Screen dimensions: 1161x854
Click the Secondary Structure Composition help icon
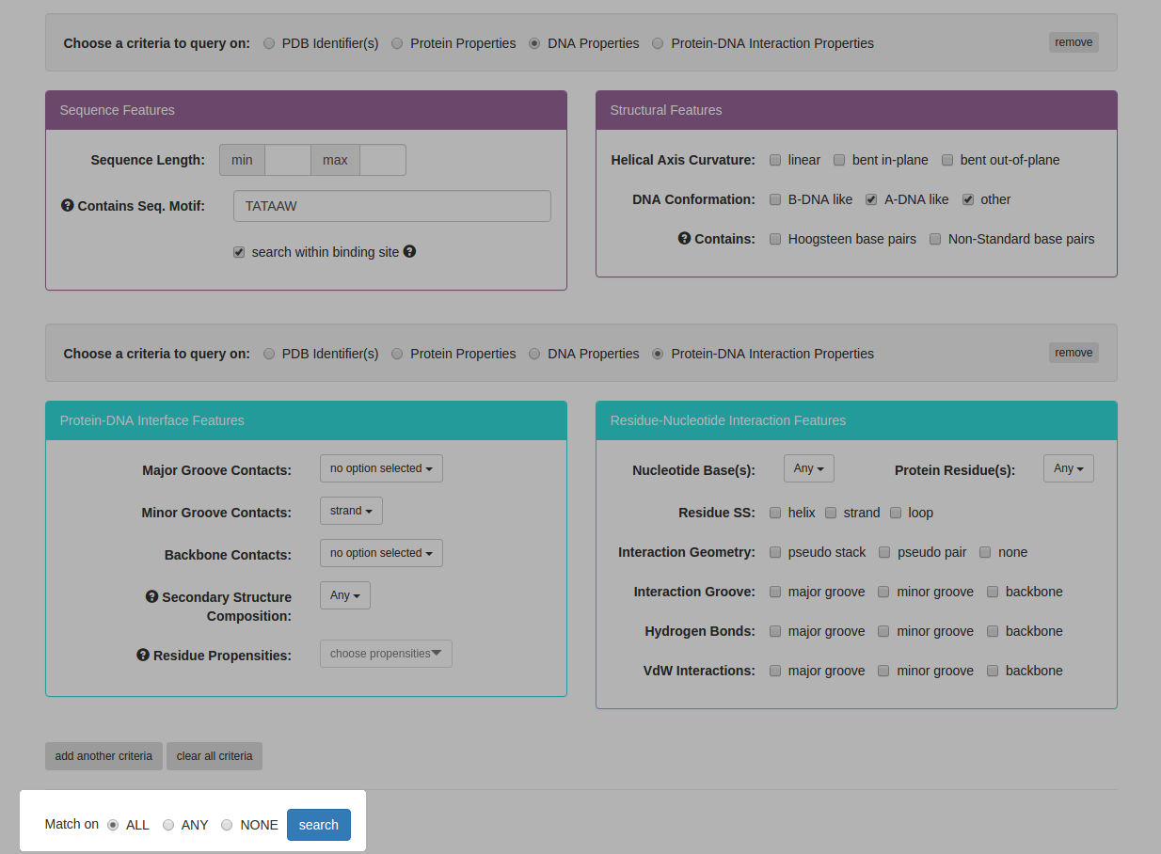tap(151, 596)
